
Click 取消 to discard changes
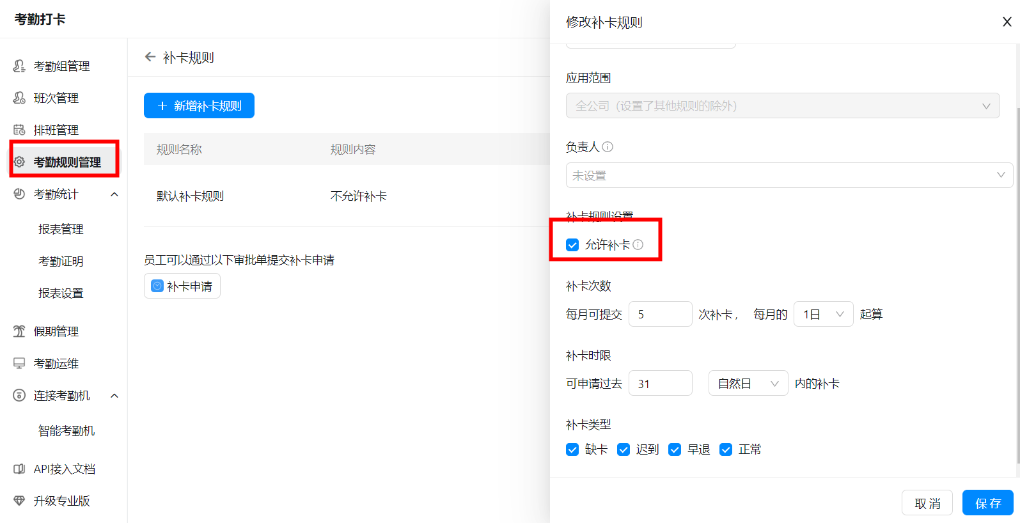click(927, 503)
